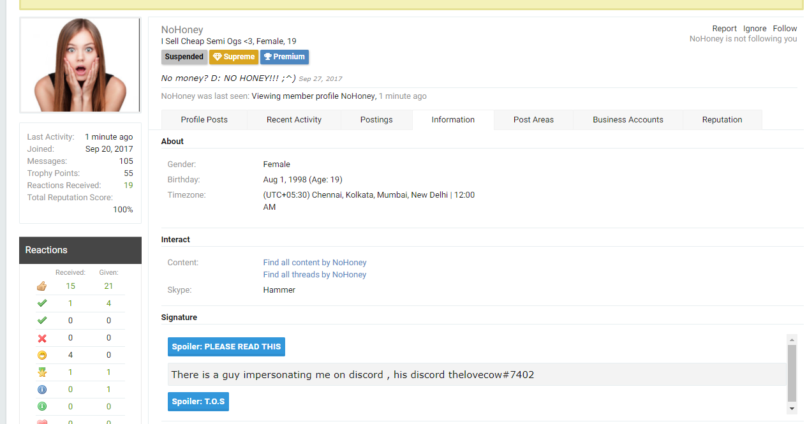Click the diamond icon on Supreme badge
This screenshot has height=424, width=807.
point(217,57)
